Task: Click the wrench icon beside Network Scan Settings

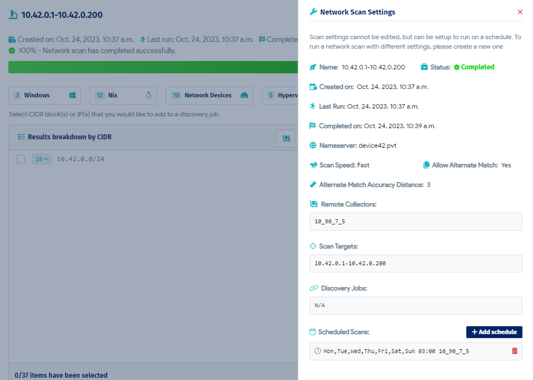Action: pos(313,12)
